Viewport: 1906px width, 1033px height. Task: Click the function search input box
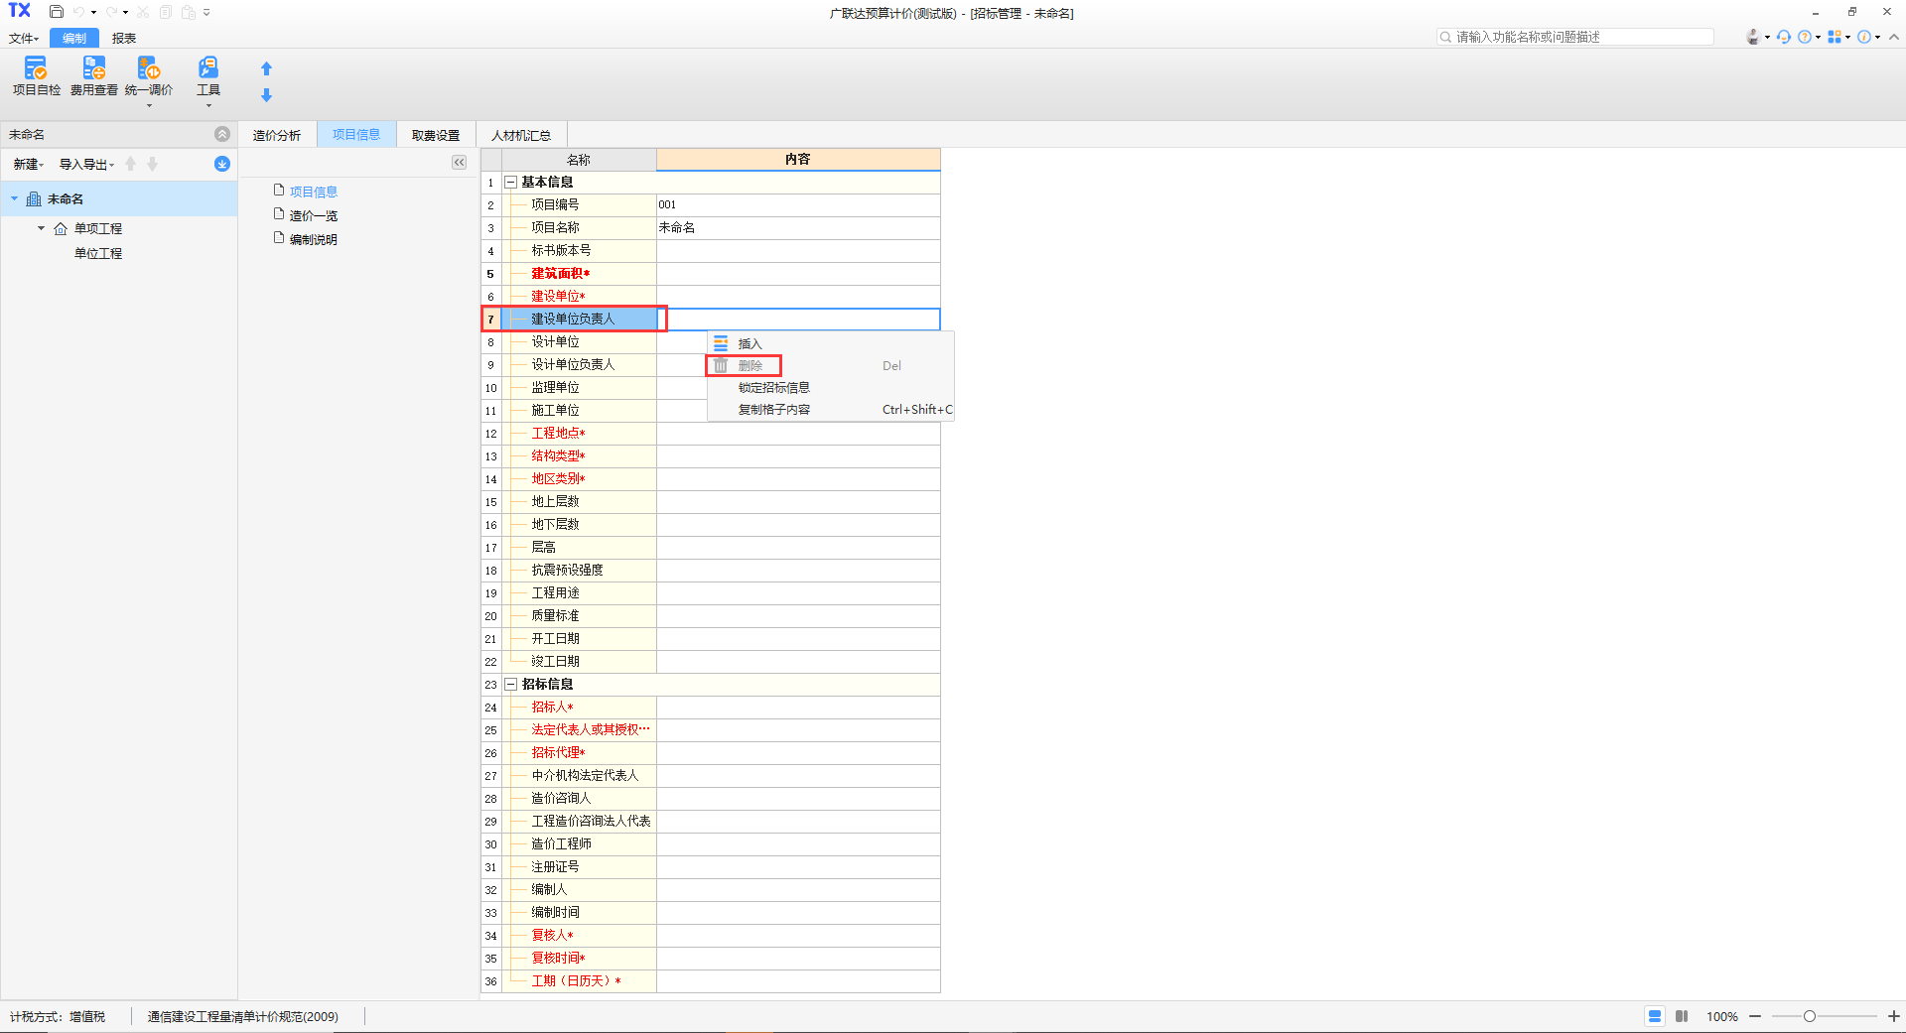pyautogui.click(x=1578, y=37)
